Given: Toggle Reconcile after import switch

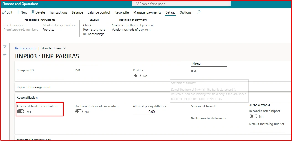Looking at the screenshot, I should coord(253,116).
